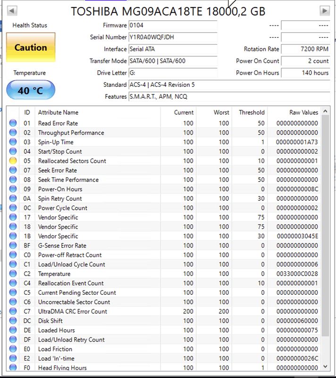Click status icon of Start/Stop Count row
Viewport: 336px width, 378px height.
click(13, 151)
